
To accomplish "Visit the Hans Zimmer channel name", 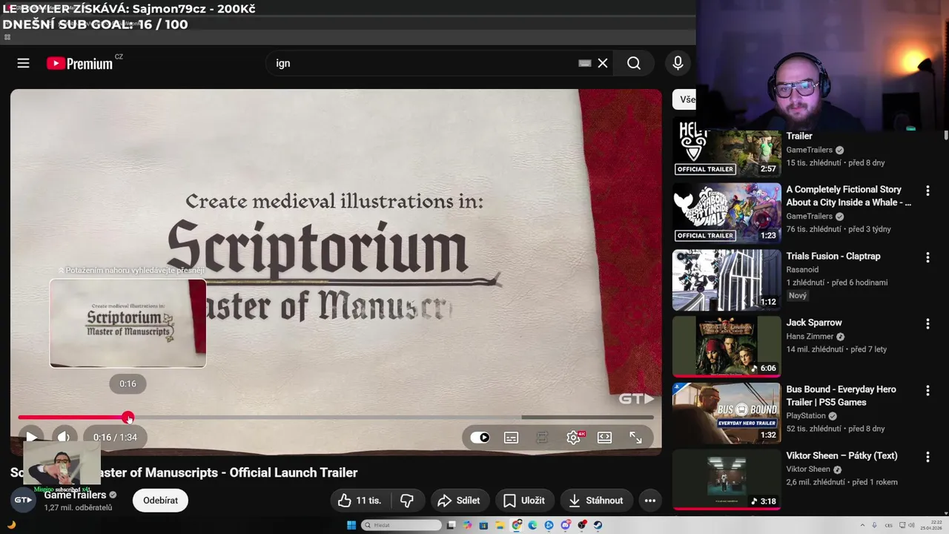I will [x=810, y=336].
